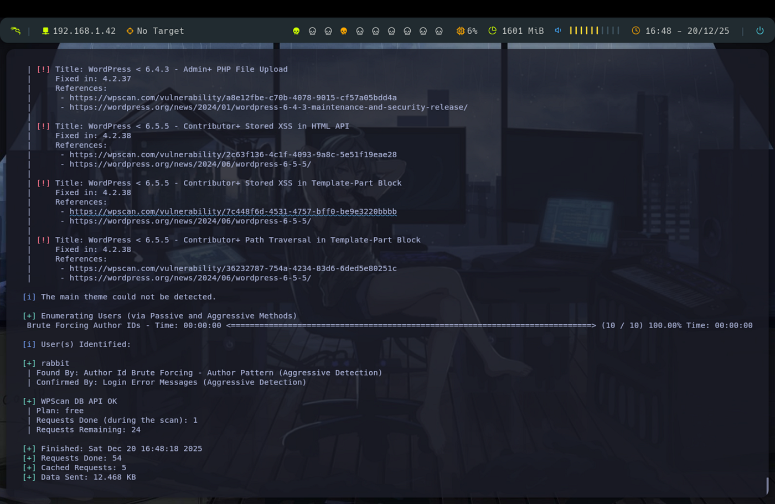The height and width of the screenshot is (504, 775).
Task: Click the network IP address icon
Action: (x=45, y=31)
